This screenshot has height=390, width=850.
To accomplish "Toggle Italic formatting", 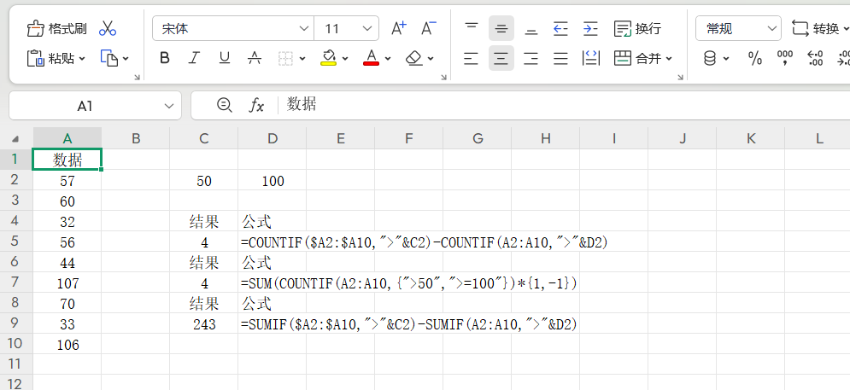I will pos(194,58).
